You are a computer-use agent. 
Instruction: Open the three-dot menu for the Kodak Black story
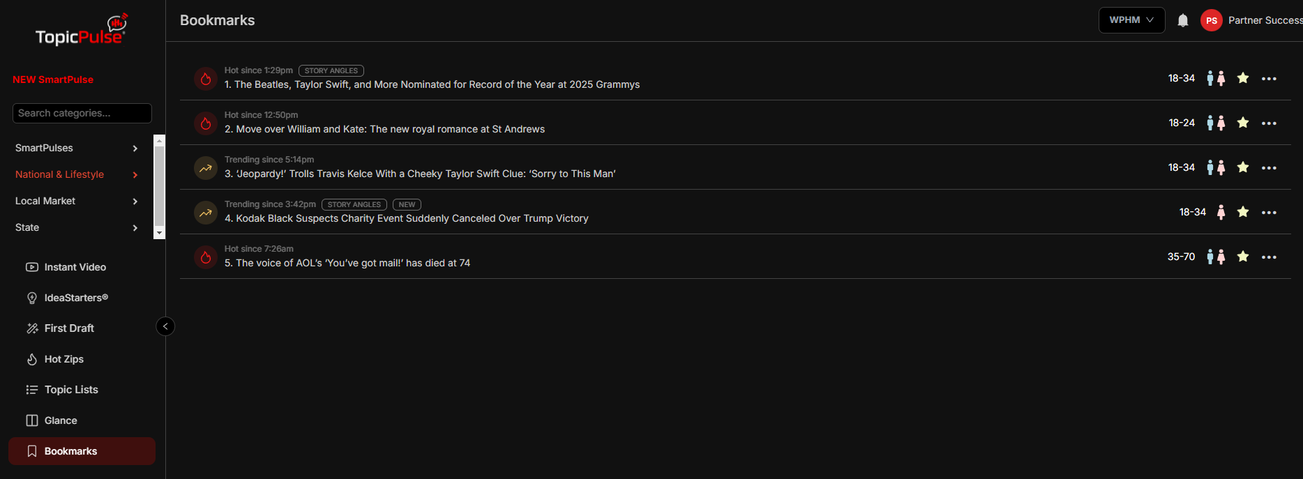click(1269, 213)
